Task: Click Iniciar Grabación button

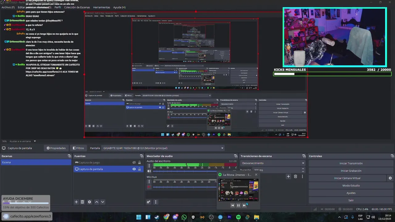Action: tap(351, 171)
